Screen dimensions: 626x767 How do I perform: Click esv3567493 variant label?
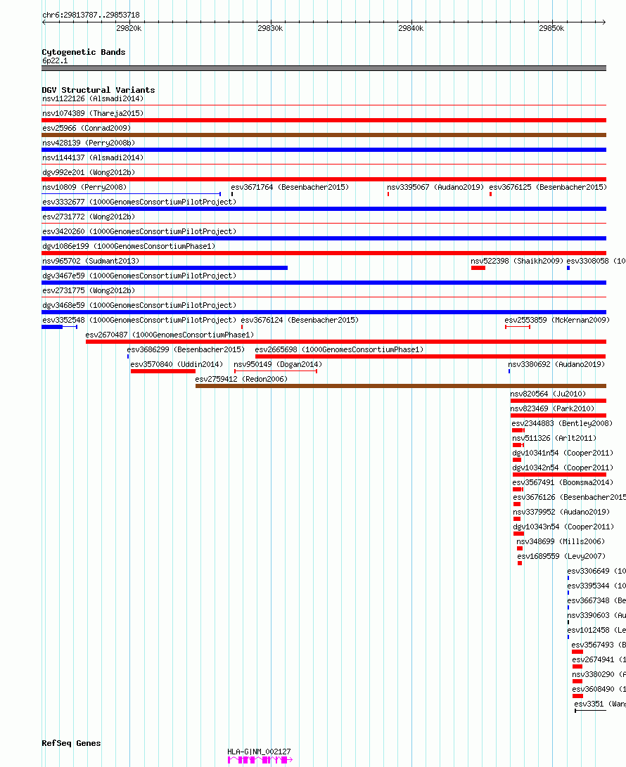pyautogui.click(x=599, y=645)
